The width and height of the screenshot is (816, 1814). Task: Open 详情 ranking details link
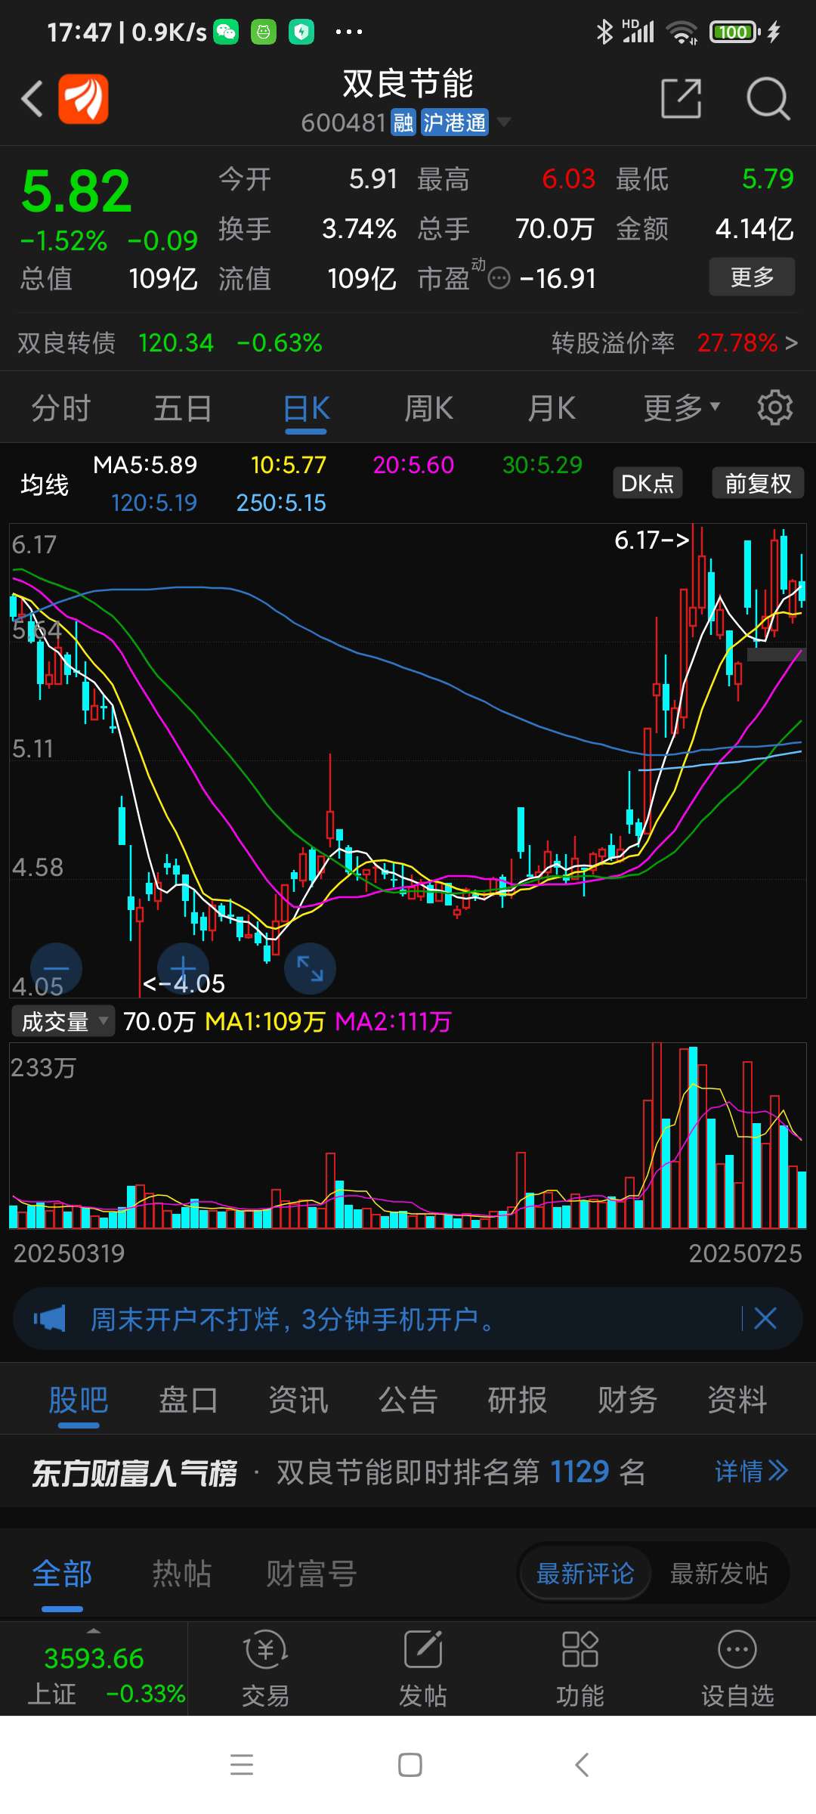(x=751, y=1471)
